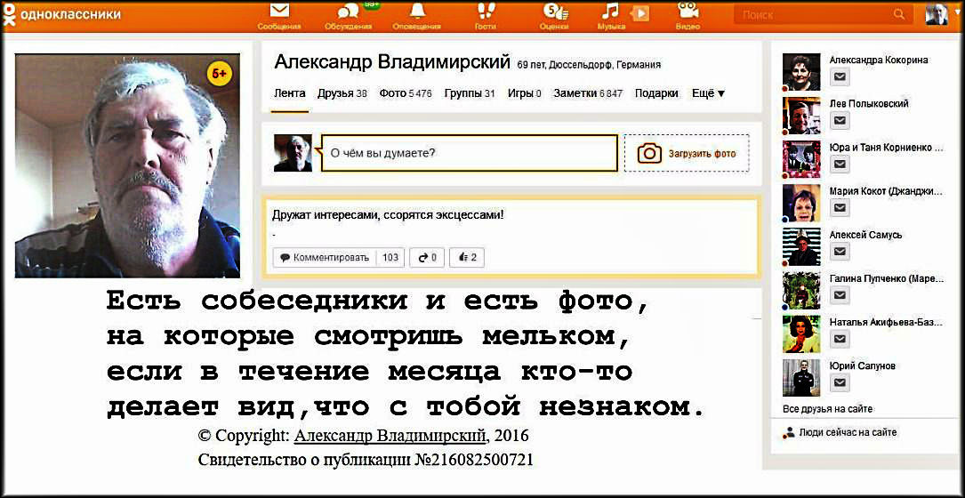Message Юра и Таня Корниенко via the envelope icon

[840, 164]
